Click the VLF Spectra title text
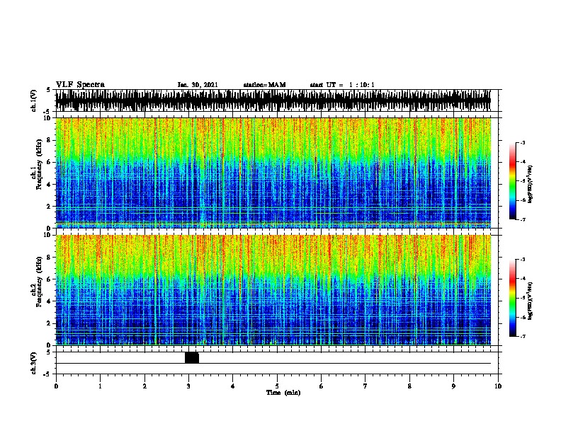This screenshot has width=561, height=433. (80, 85)
